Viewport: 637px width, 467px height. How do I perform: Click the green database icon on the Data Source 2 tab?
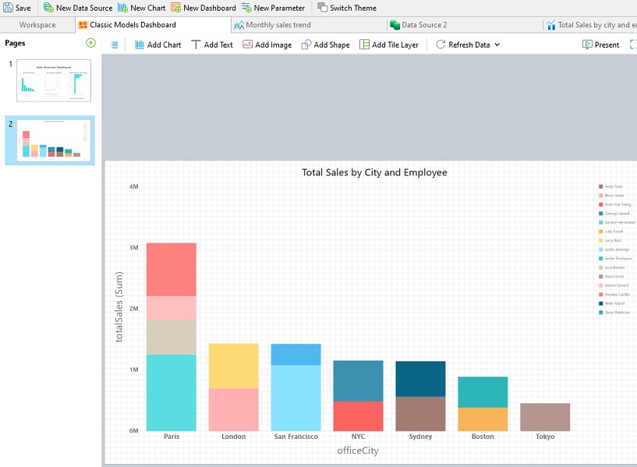click(x=395, y=25)
